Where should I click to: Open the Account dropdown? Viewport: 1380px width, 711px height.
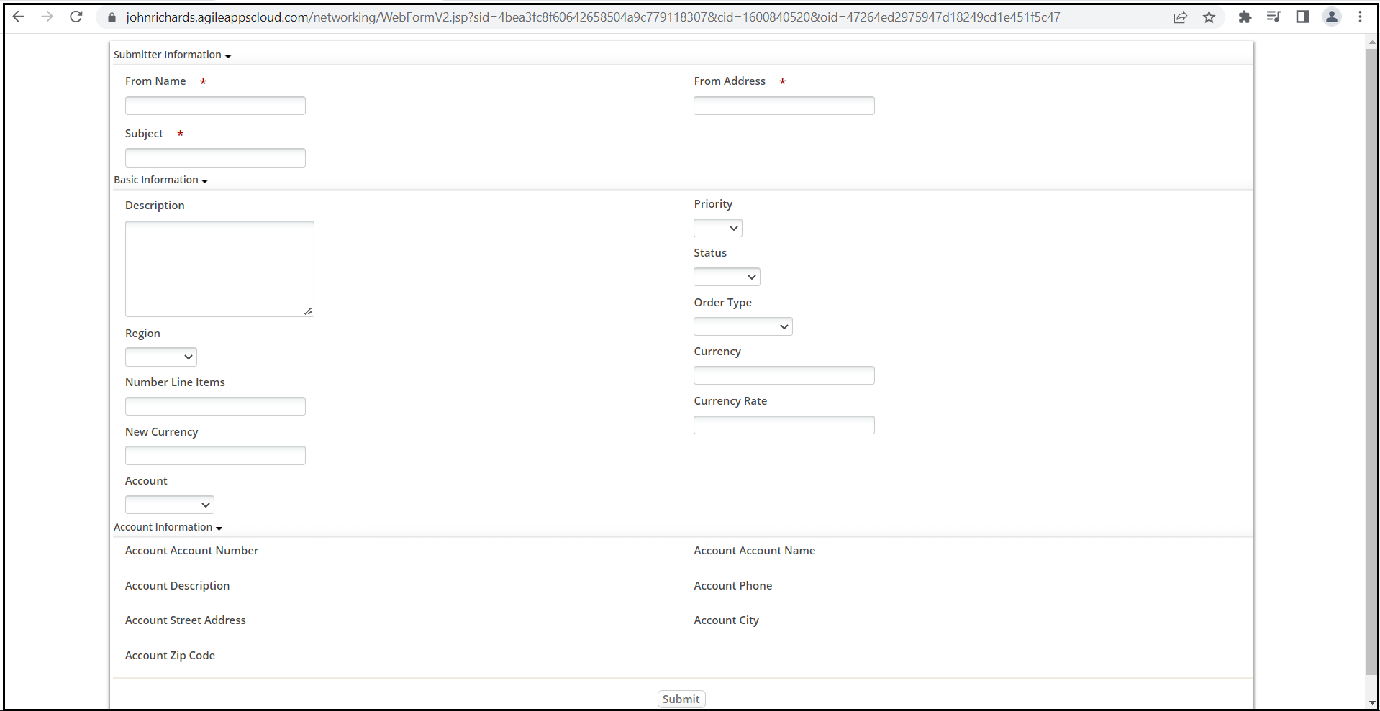(170, 505)
